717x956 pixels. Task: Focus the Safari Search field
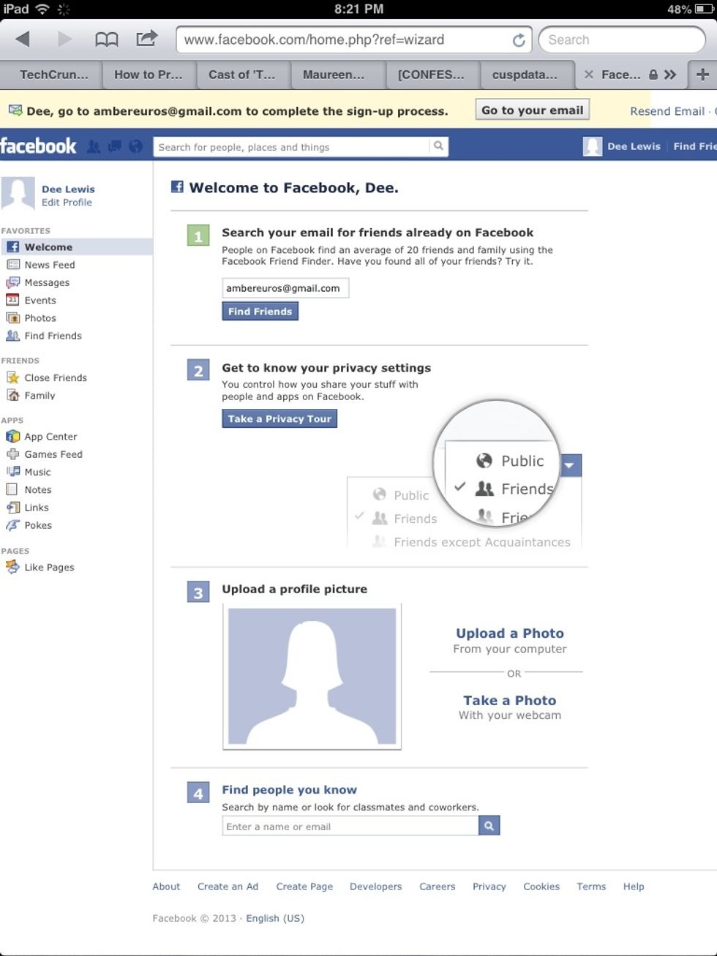tap(622, 39)
